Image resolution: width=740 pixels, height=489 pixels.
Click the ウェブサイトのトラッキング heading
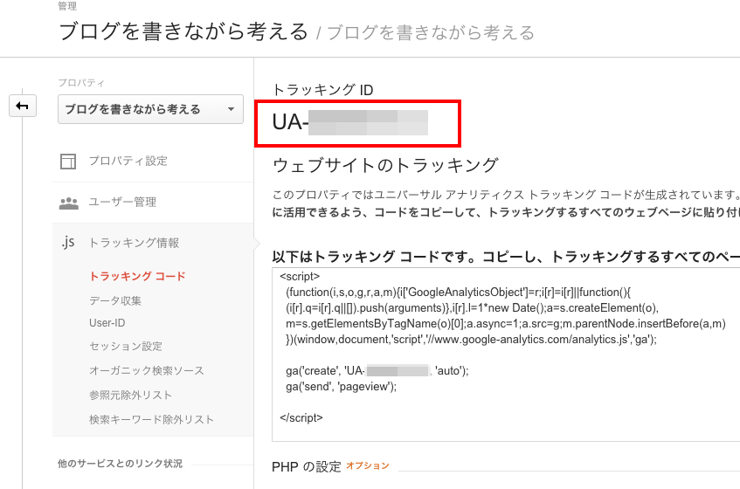[385, 165]
